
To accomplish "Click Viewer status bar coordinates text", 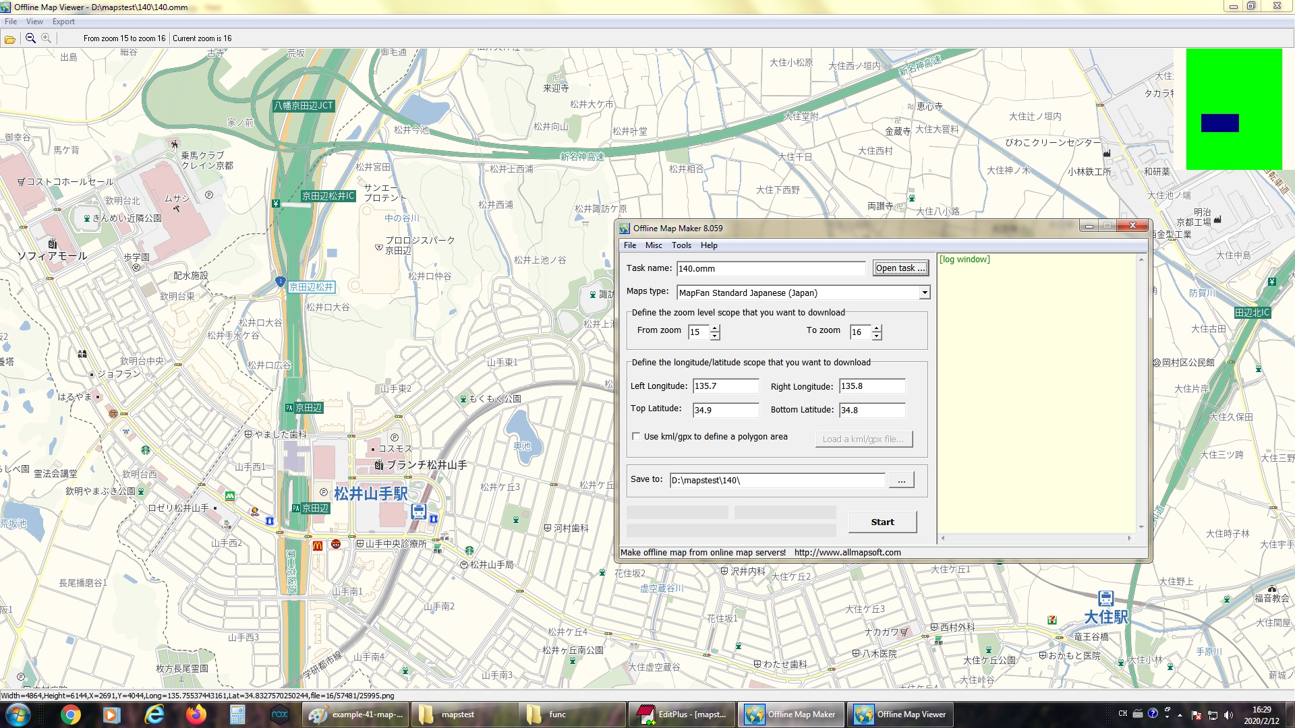I will tap(198, 696).
